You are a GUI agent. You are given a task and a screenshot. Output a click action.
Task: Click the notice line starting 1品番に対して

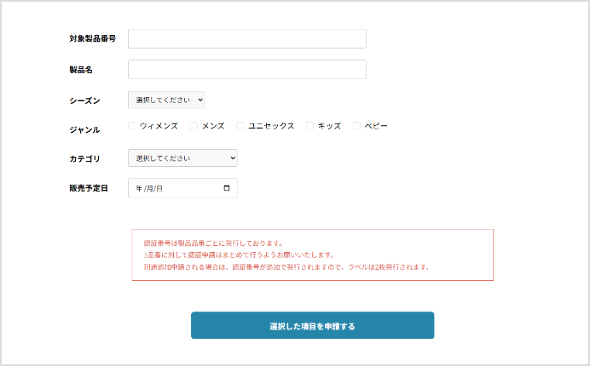240,255
